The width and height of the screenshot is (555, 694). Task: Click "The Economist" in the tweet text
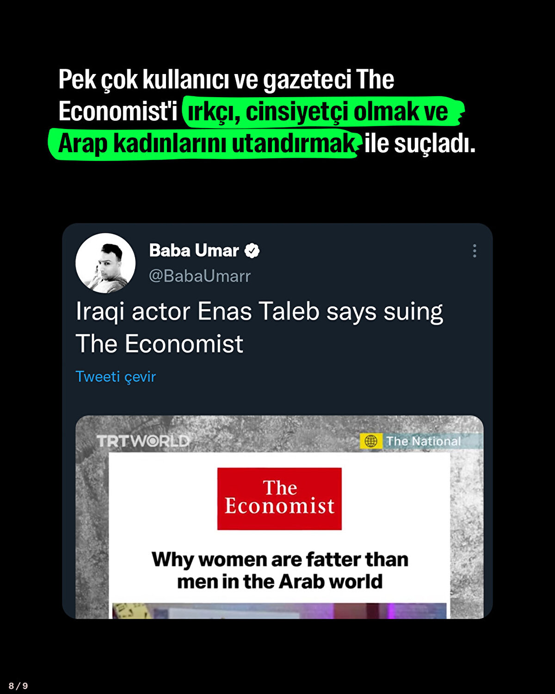pyautogui.click(x=159, y=344)
